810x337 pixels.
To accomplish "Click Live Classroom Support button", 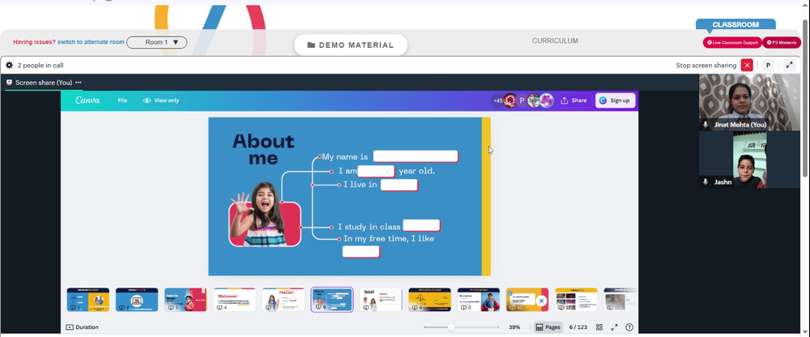I will (x=732, y=42).
